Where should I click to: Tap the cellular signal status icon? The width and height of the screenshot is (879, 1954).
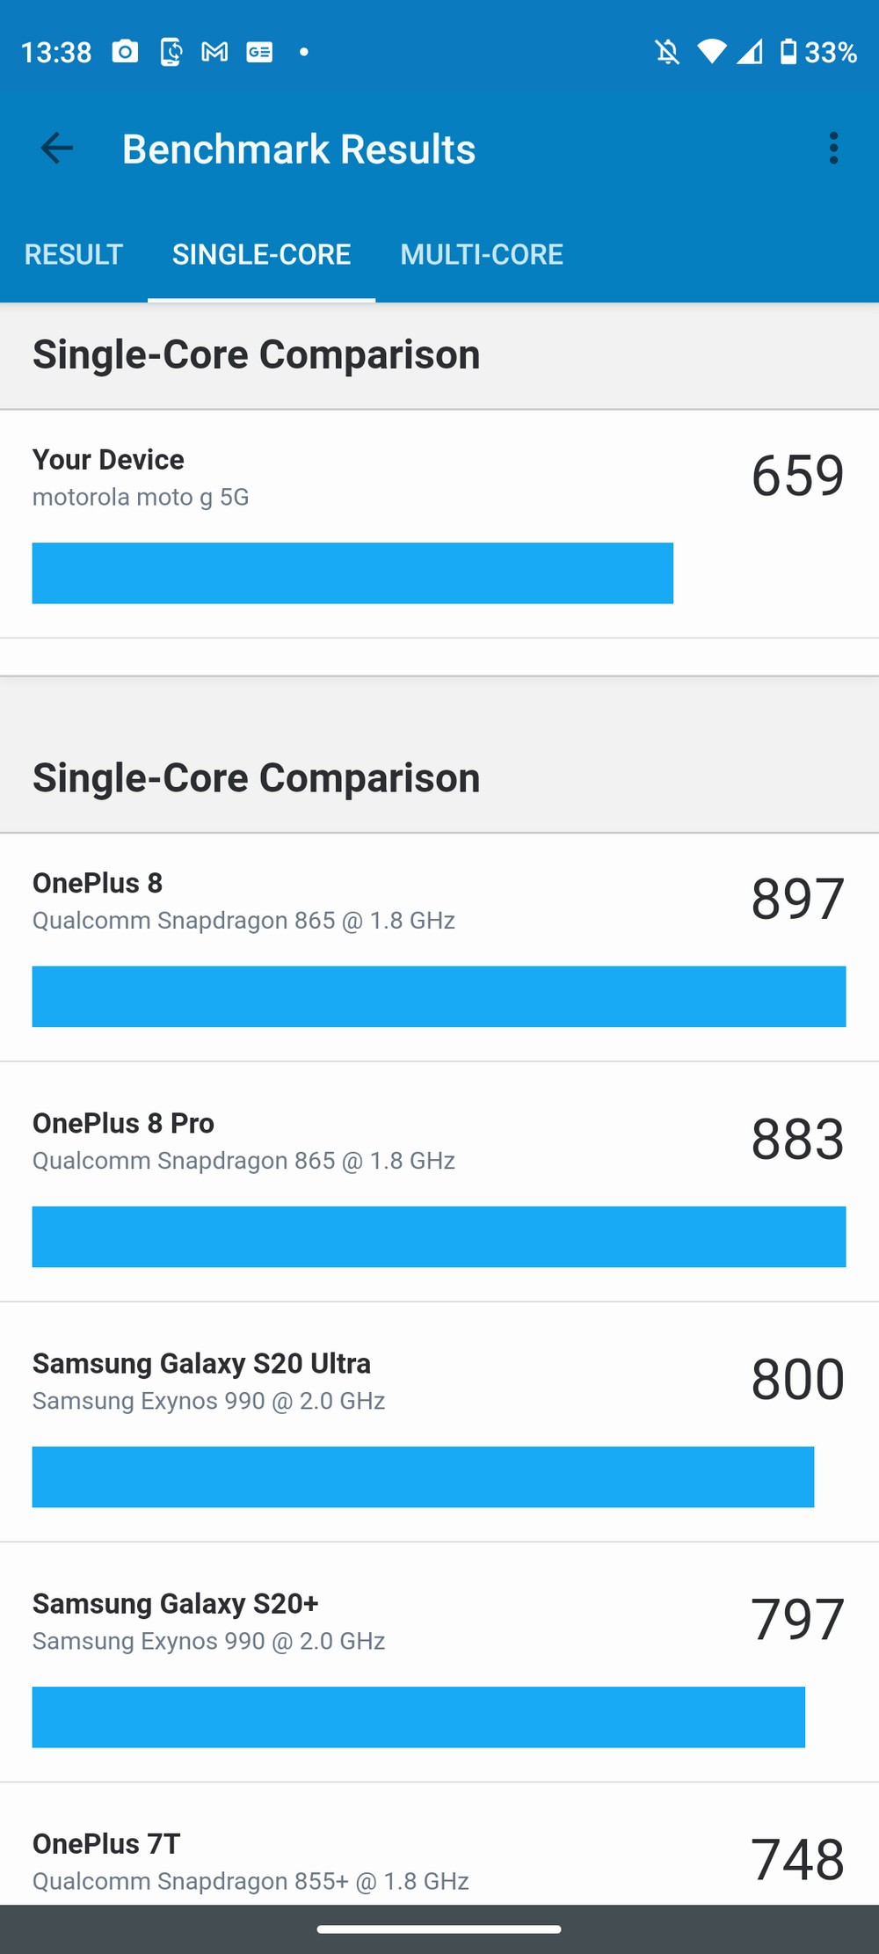(x=750, y=52)
